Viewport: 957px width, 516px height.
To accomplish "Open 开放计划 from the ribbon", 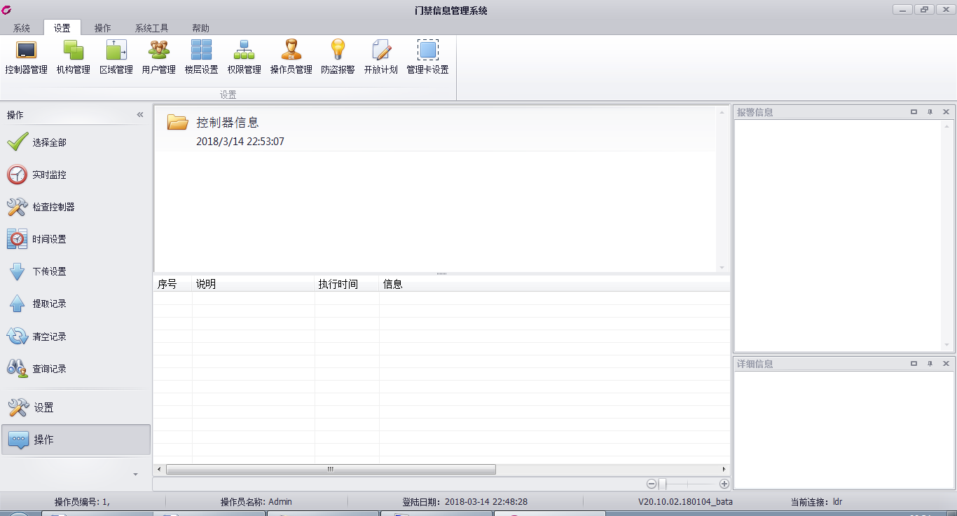I will coord(380,57).
